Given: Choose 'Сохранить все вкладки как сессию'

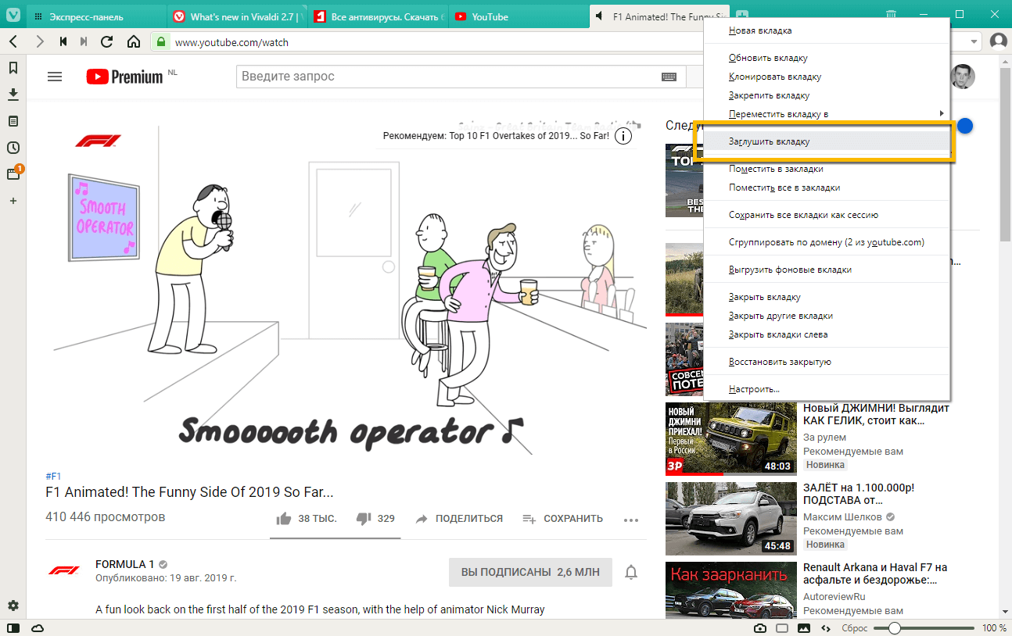Looking at the screenshot, I should (x=827, y=215).
